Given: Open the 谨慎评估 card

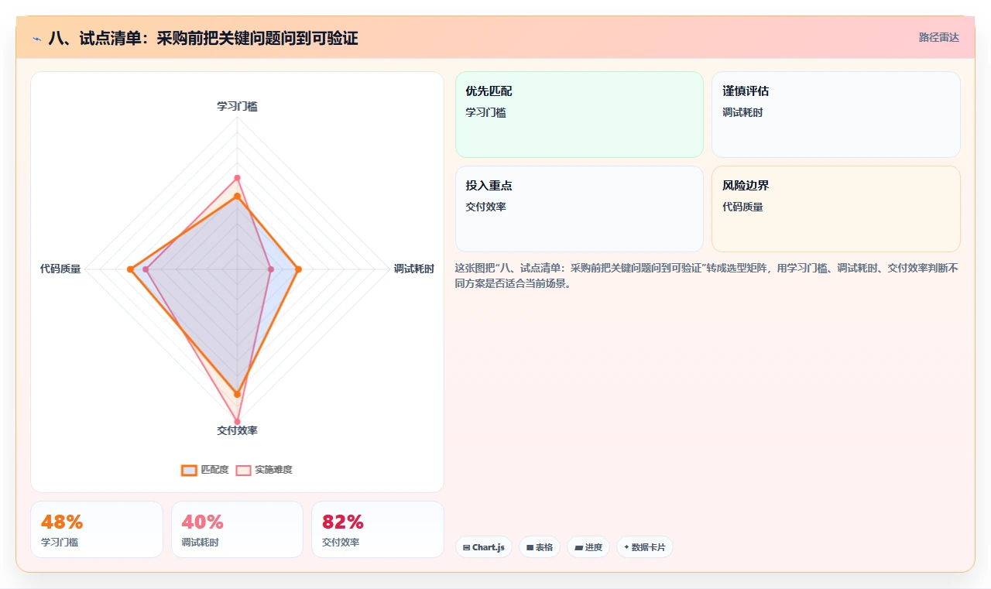Looking at the screenshot, I should (x=836, y=115).
